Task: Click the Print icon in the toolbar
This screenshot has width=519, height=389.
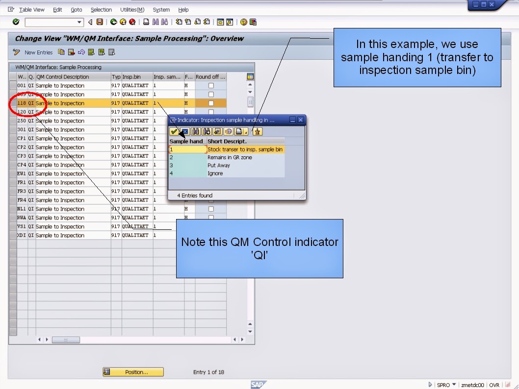Action: 147,22
